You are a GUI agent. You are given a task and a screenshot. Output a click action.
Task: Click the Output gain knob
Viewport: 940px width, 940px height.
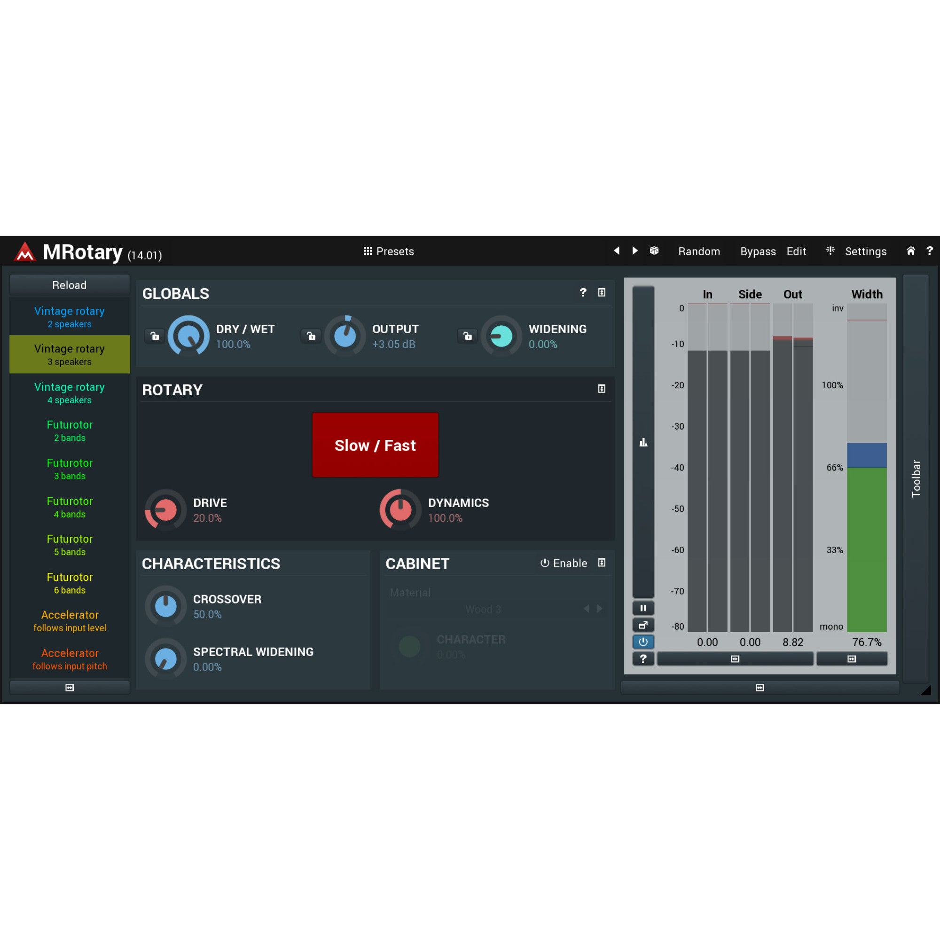click(x=345, y=336)
